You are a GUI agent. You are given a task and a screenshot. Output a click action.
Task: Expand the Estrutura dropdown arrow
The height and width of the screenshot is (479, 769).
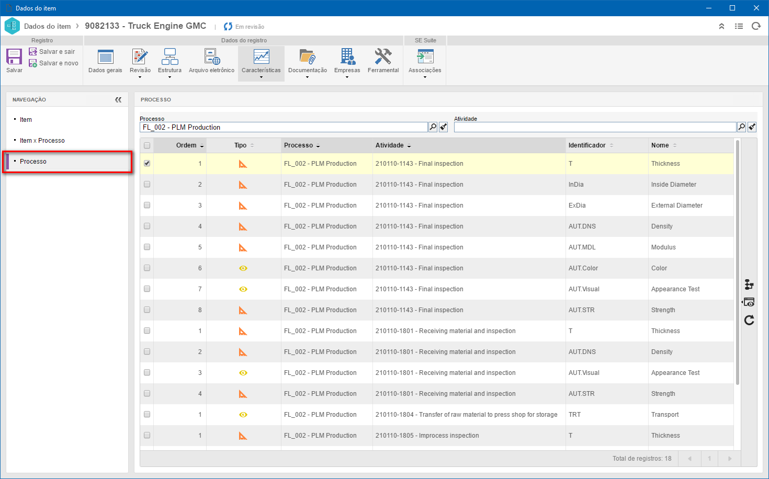coord(169,77)
